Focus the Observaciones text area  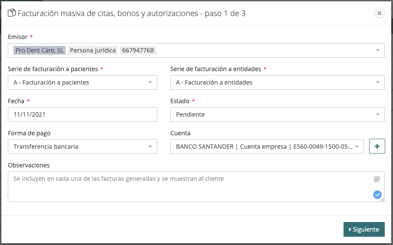(187, 189)
